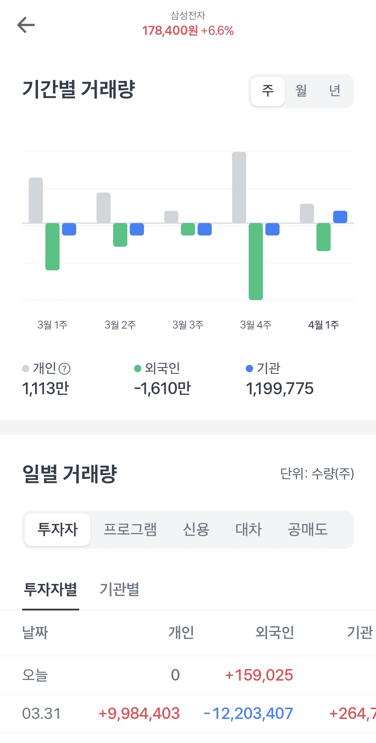This screenshot has height=743, width=376.
Task: Select the green 외국인 legend dot
Action: (138, 369)
